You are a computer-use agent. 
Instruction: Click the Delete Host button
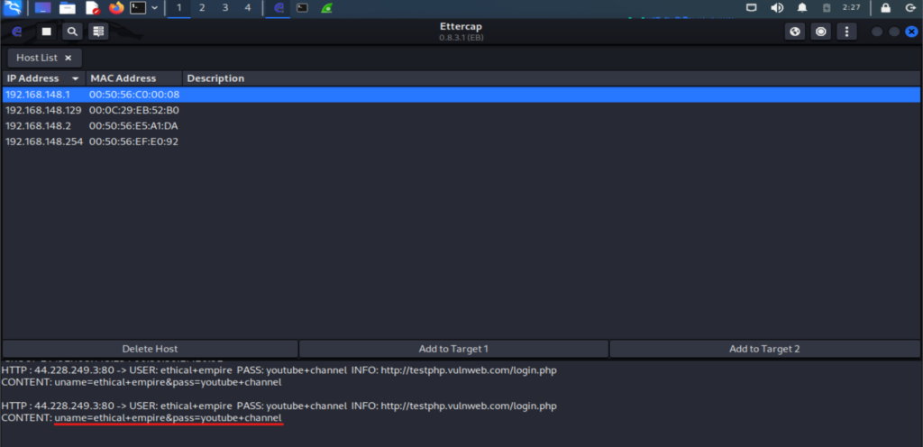click(150, 349)
